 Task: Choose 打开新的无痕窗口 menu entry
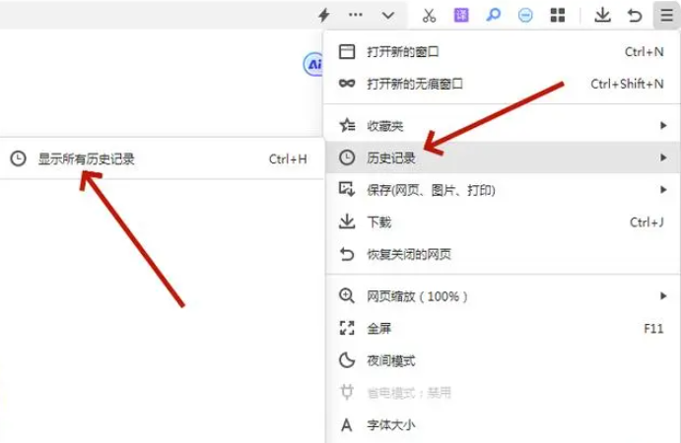pos(502,84)
